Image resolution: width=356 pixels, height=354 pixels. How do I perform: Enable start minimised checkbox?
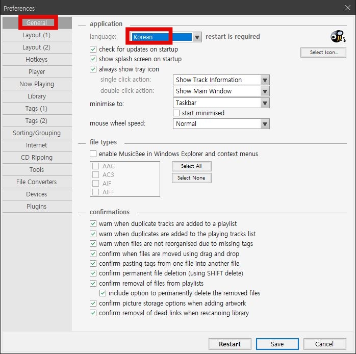pyautogui.click(x=176, y=113)
